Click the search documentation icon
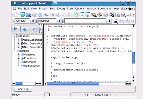 tap(112, 15)
